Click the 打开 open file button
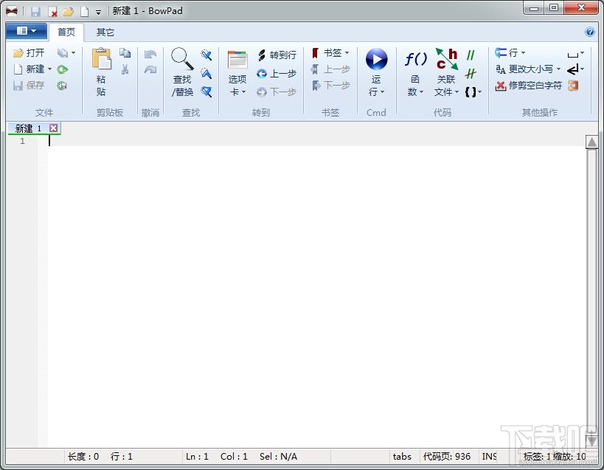Image resolution: width=604 pixels, height=470 pixels. click(29, 53)
